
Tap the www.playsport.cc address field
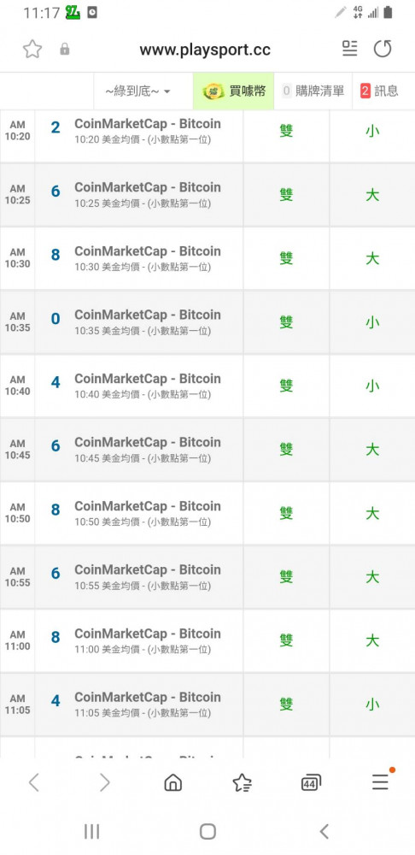click(205, 50)
